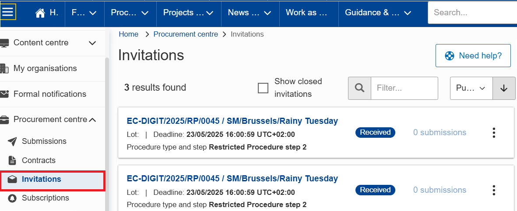
Task: Click the magnifier search icon beside Filter
Action: (x=360, y=88)
